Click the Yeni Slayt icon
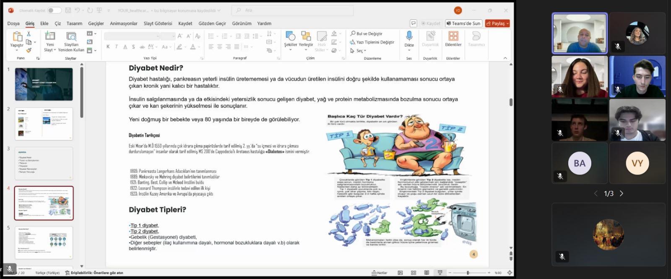Viewport: 671px width, 279px height. pyautogui.click(x=50, y=37)
